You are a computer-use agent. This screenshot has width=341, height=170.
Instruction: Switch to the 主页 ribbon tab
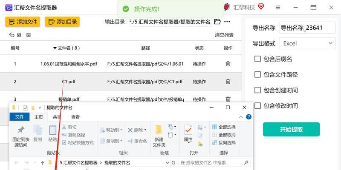click(38, 117)
